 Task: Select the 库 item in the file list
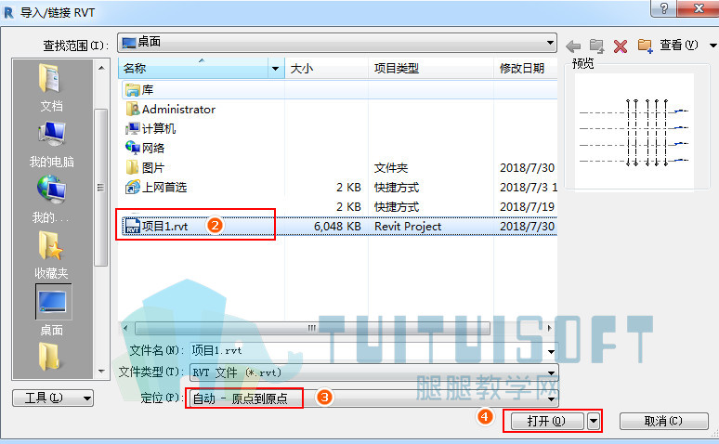tap(339, 90)
